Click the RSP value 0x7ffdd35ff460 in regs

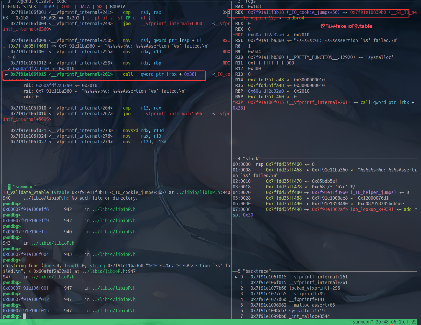[266, 97]
